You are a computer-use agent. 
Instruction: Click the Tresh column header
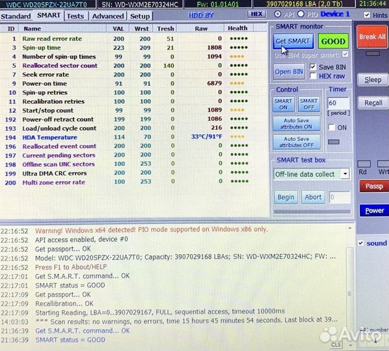pos(165,29)
